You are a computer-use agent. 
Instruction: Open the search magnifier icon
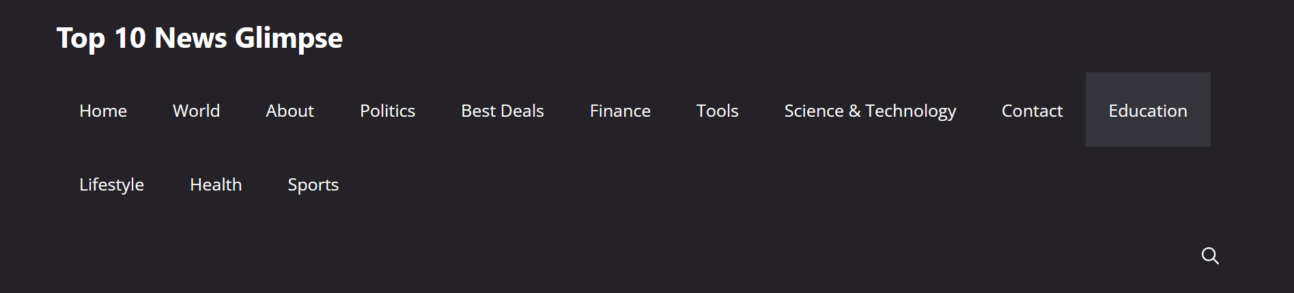[1210, 256]
